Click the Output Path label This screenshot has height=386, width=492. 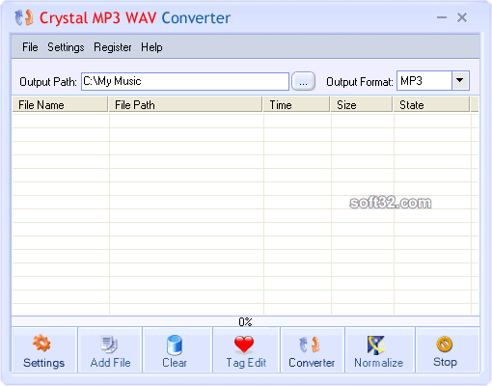pos(48,82)
